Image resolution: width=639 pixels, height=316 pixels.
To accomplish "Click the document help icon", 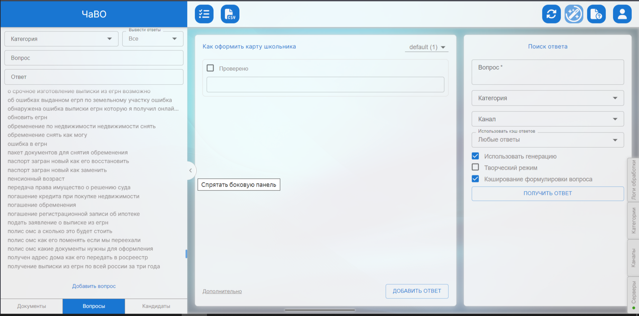I will tap(596, 14).
